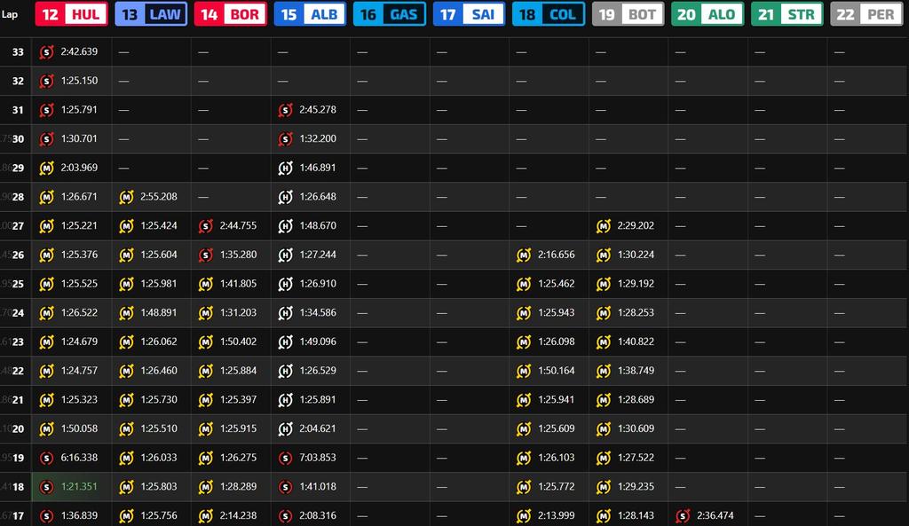Click soft tyre icon beside 1:32.200
This screenshot has height=526, width=909.
285,139
